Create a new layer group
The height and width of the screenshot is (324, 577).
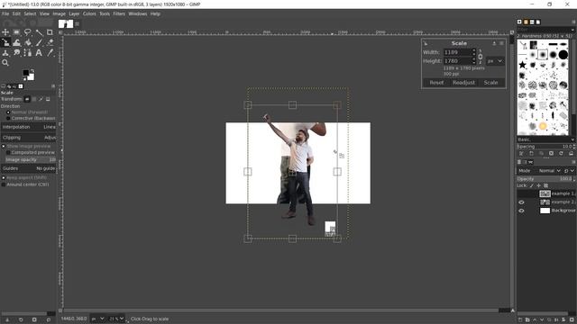(x=527, y=320)
